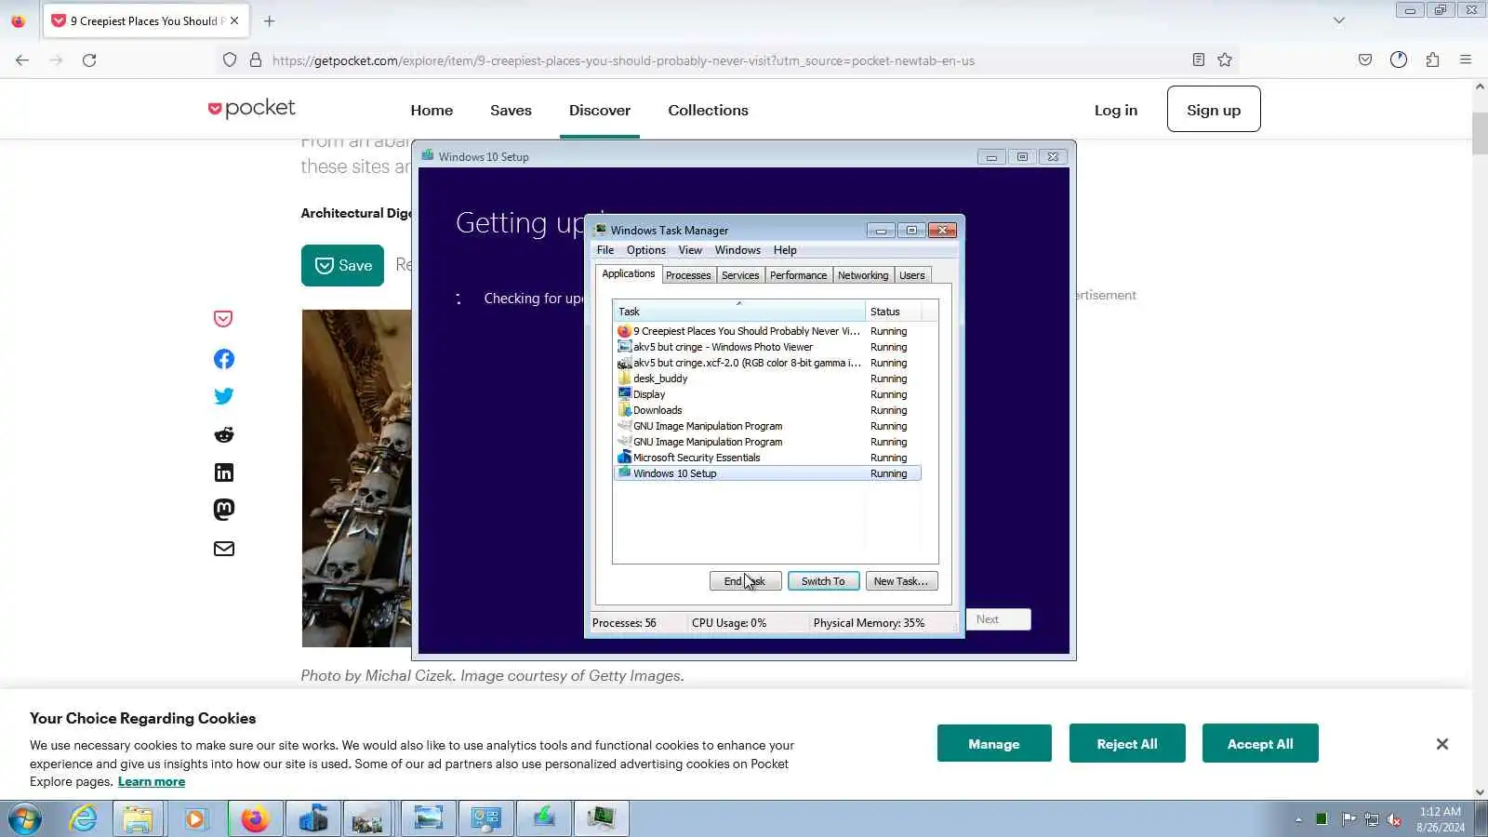Screen dimensions: 1488x837
Task: Sort applications by the Task column header
Action: pos(739,312)
